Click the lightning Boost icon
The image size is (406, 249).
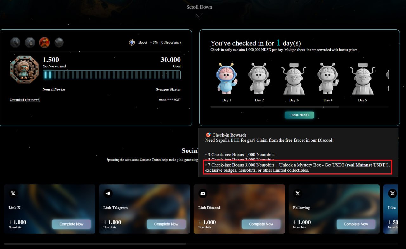tap(132, 42)
